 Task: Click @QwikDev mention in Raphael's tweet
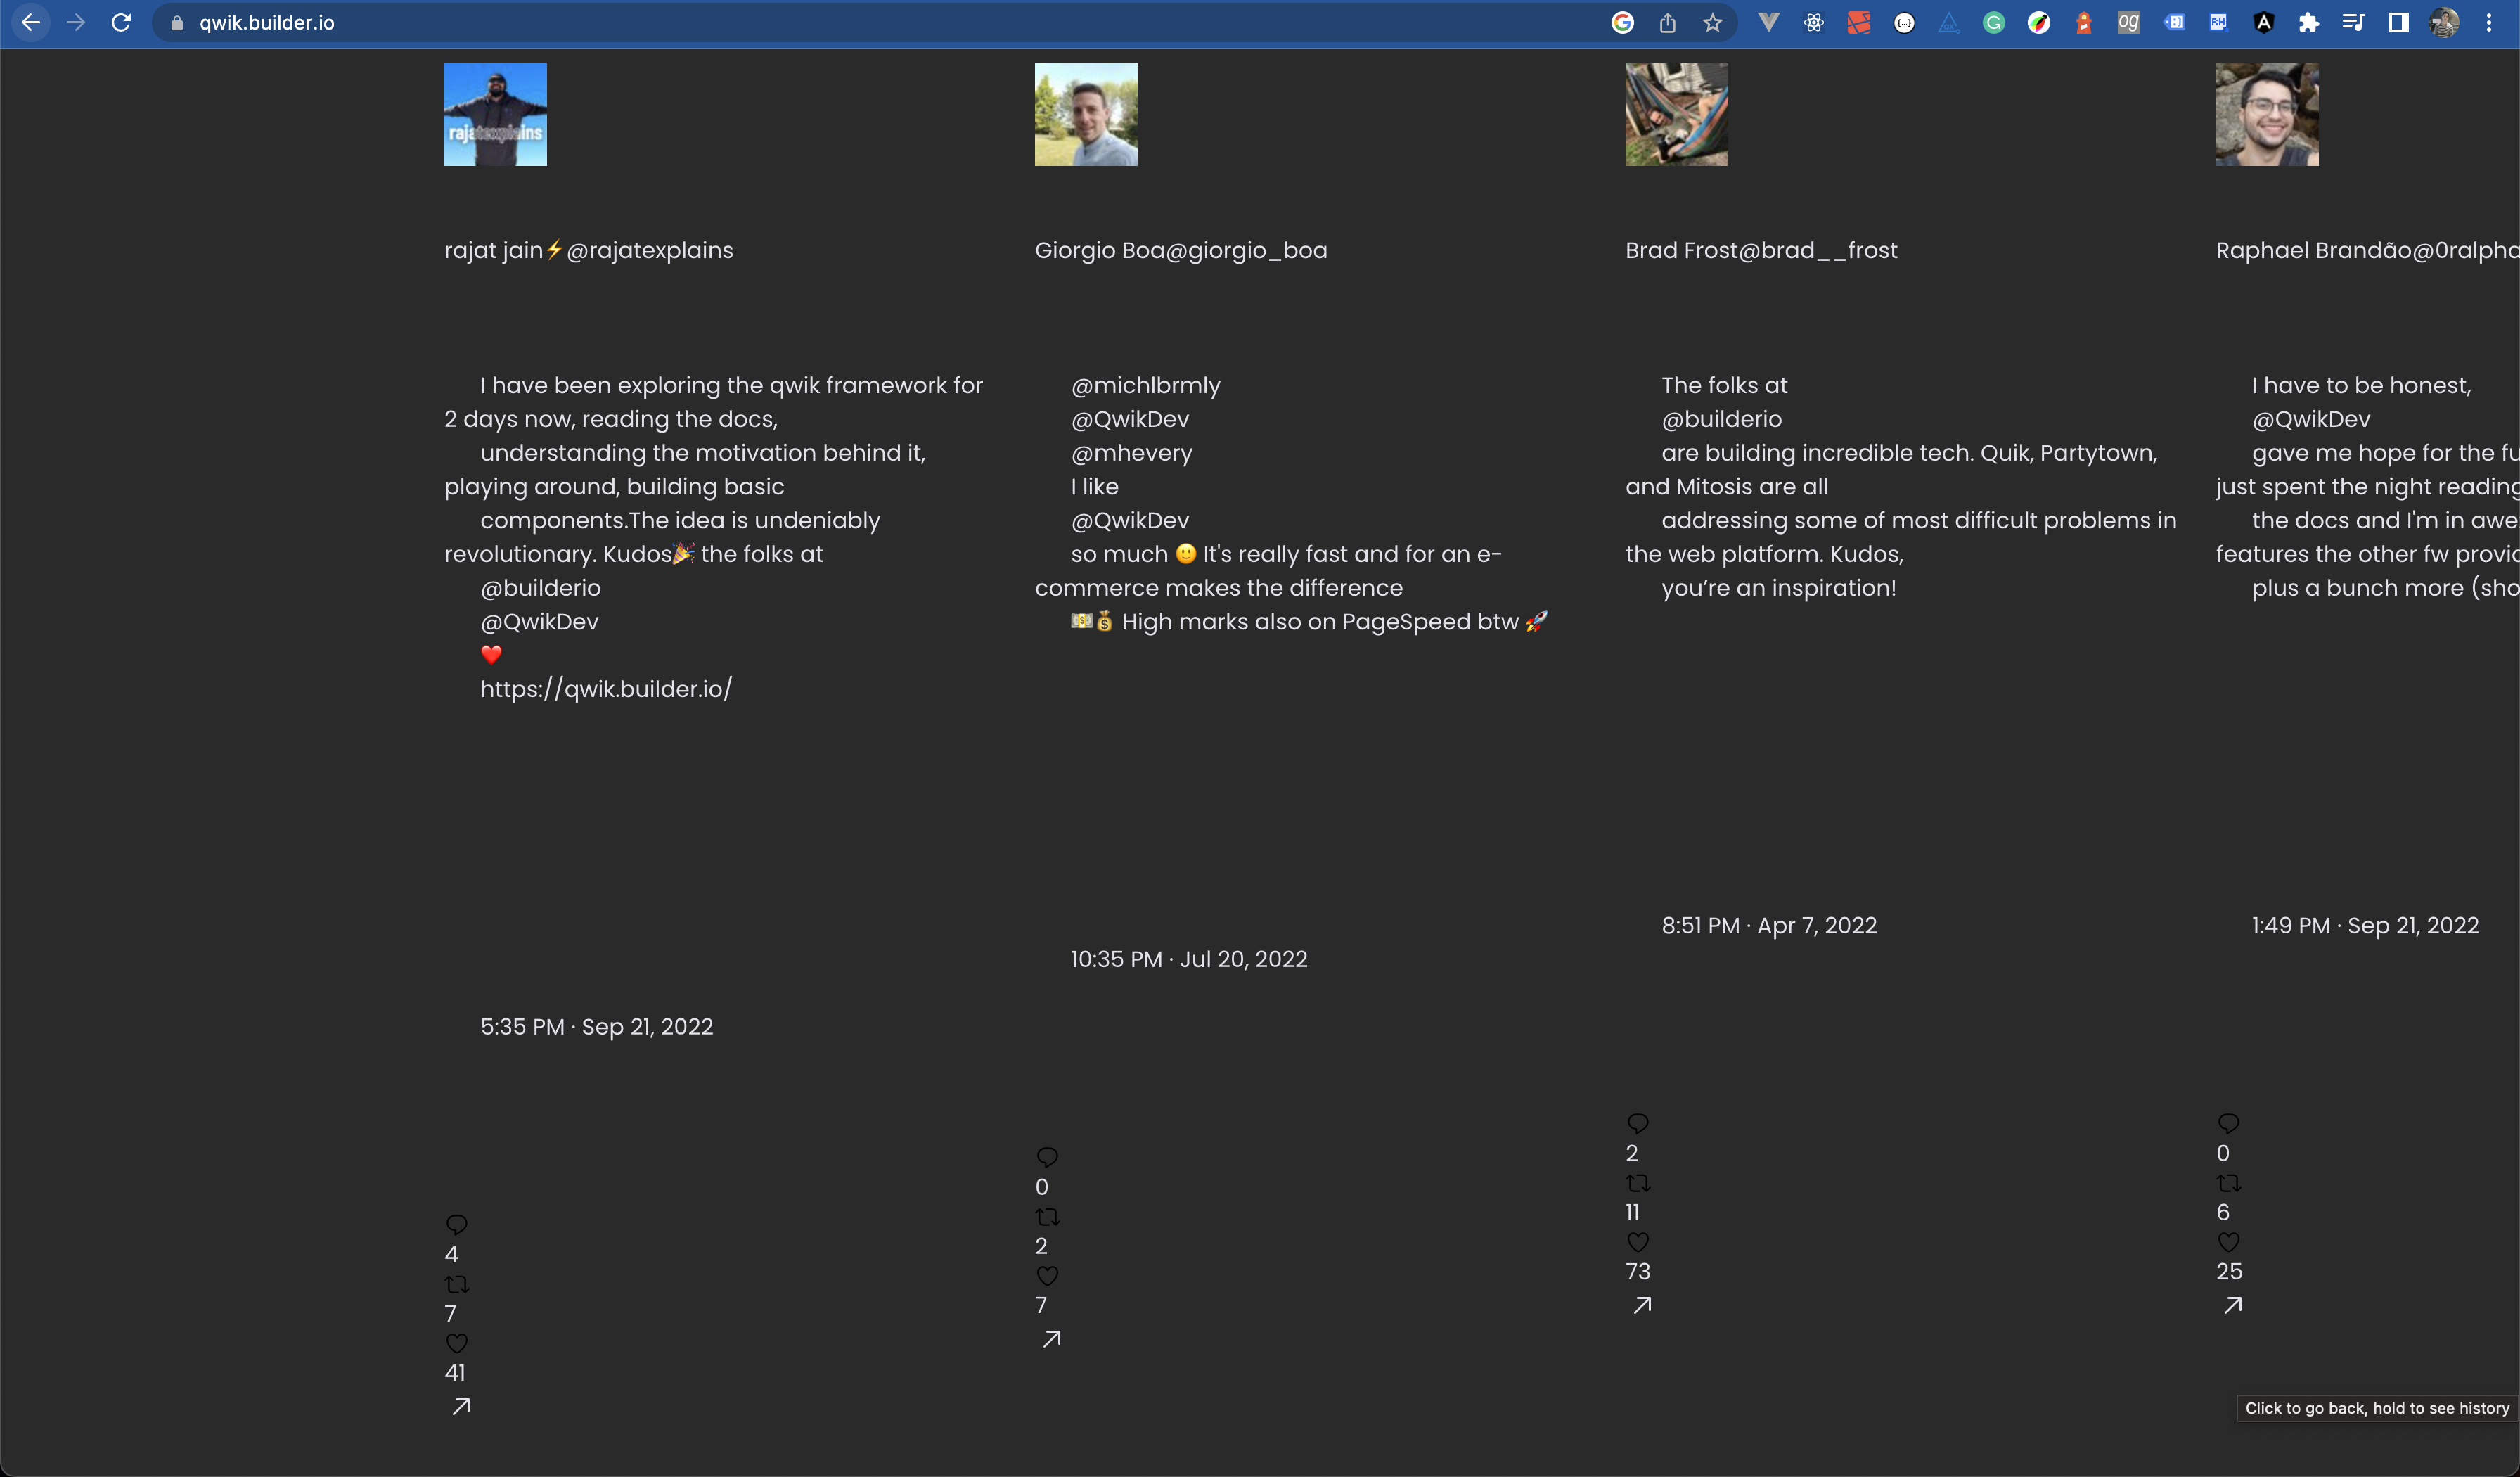(x=2311, y=419)
